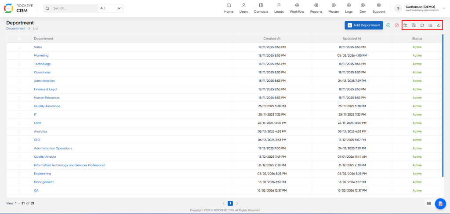Open the Administration Operations department link
The width and height of the screenshot is (450, 214).
(x=53, y=149)
